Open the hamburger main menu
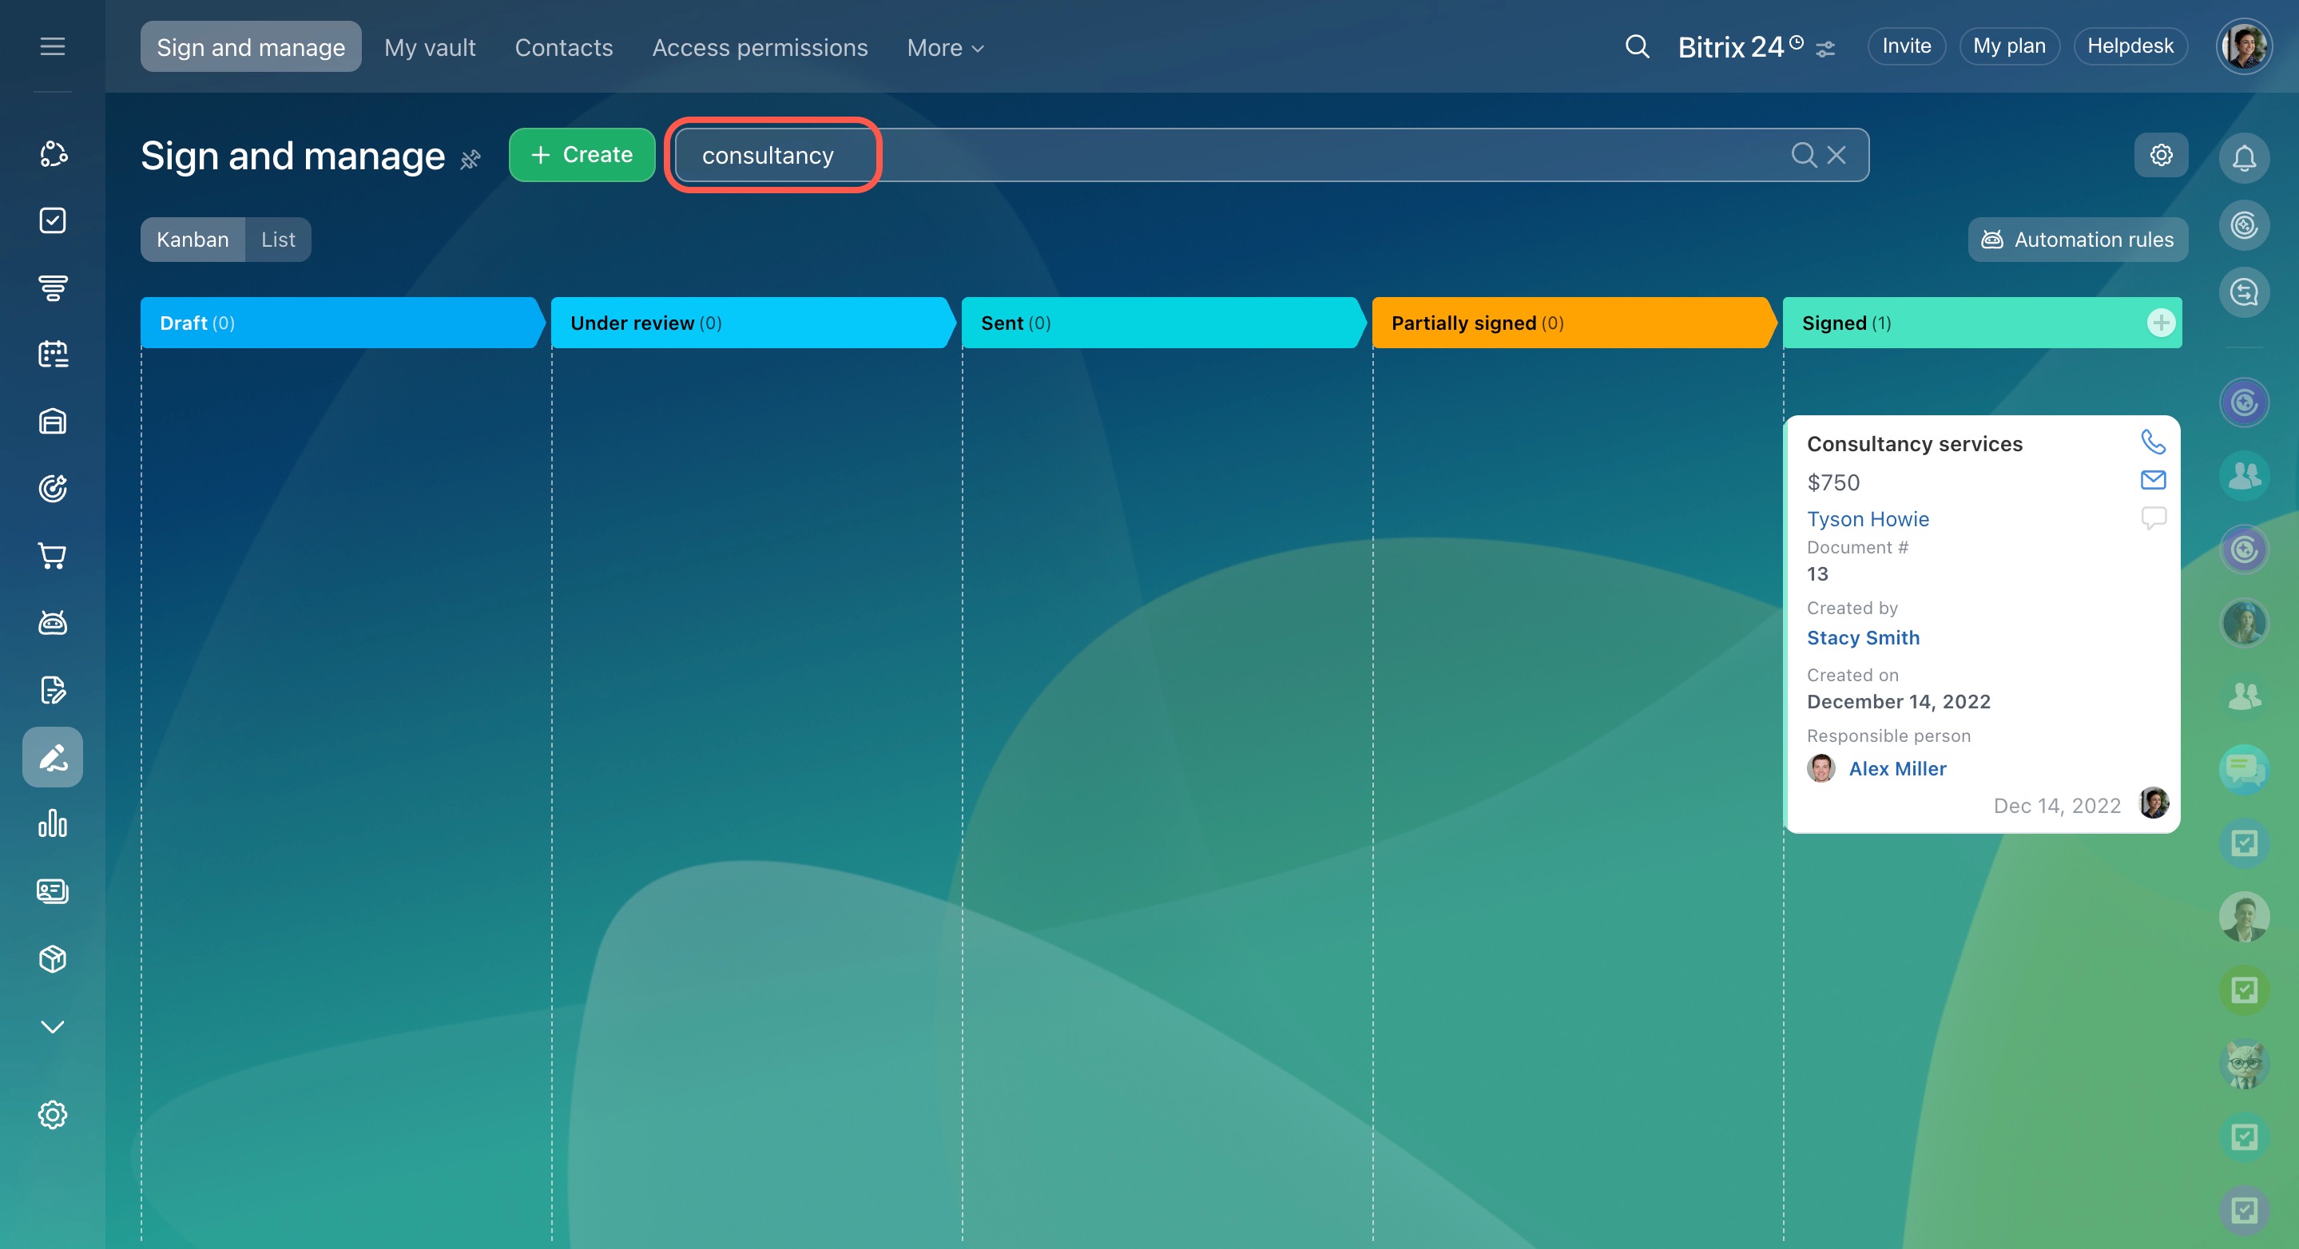This screenshot has width=2299, height=1249. point(53,46)
